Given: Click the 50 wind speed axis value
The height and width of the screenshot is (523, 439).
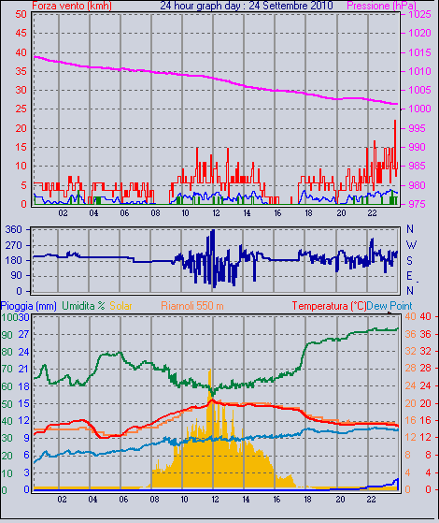Looking at the screenshot, I should (21, 14).
